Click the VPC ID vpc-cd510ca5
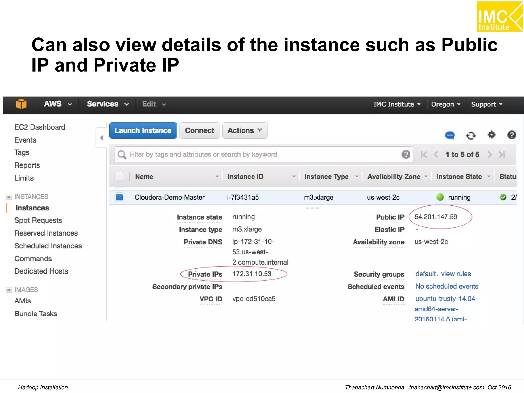Viewport: 524px width, 393px height. pos(254,299)
